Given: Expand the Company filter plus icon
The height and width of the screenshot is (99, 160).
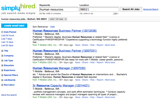Looking at the screenshot, I should click(2, 56).
